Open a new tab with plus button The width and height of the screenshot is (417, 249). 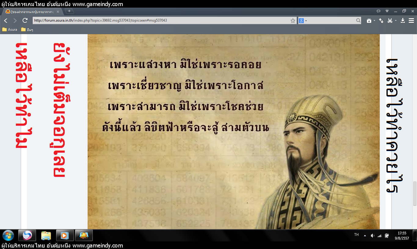tap(69, 11)
